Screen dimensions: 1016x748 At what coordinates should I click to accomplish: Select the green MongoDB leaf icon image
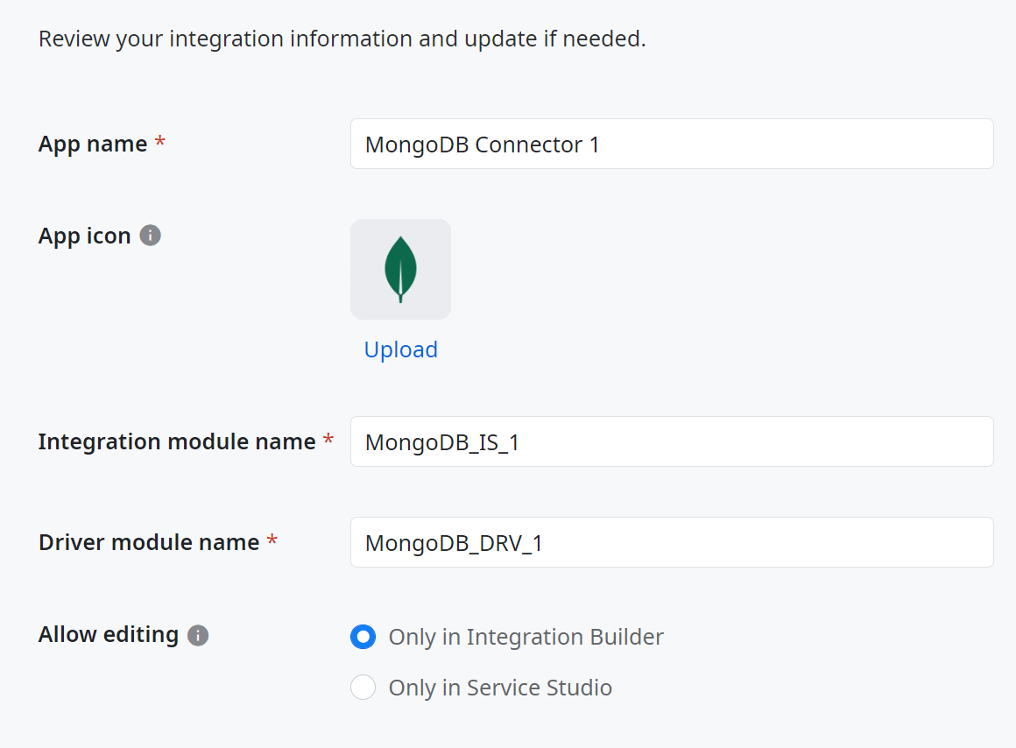400,269
